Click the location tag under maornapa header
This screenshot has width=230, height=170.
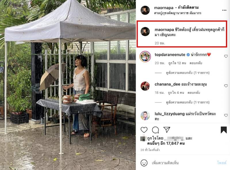[x=178, y=13]
